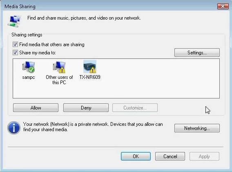
Task: Click the sampc device name label
Action: tap(29, 77)
